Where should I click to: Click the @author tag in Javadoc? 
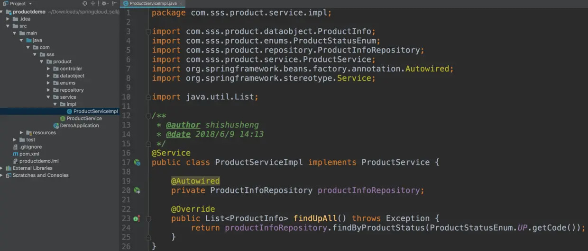click(183, 125)
